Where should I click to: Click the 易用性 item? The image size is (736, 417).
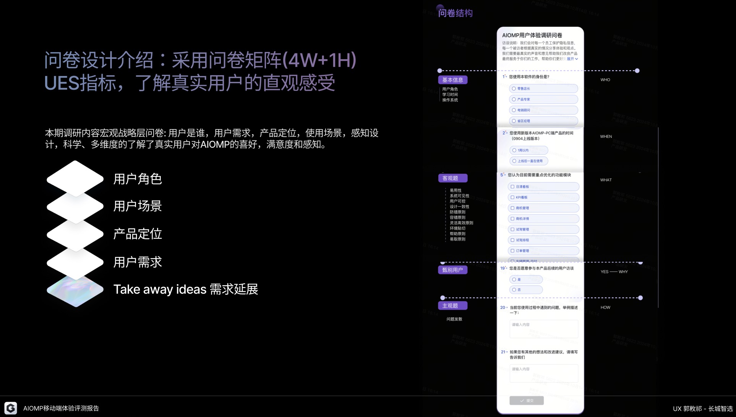coord(456,190)
